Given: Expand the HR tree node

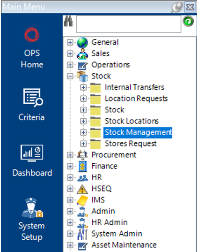Looking at the screenshot, I should point(70,177).
